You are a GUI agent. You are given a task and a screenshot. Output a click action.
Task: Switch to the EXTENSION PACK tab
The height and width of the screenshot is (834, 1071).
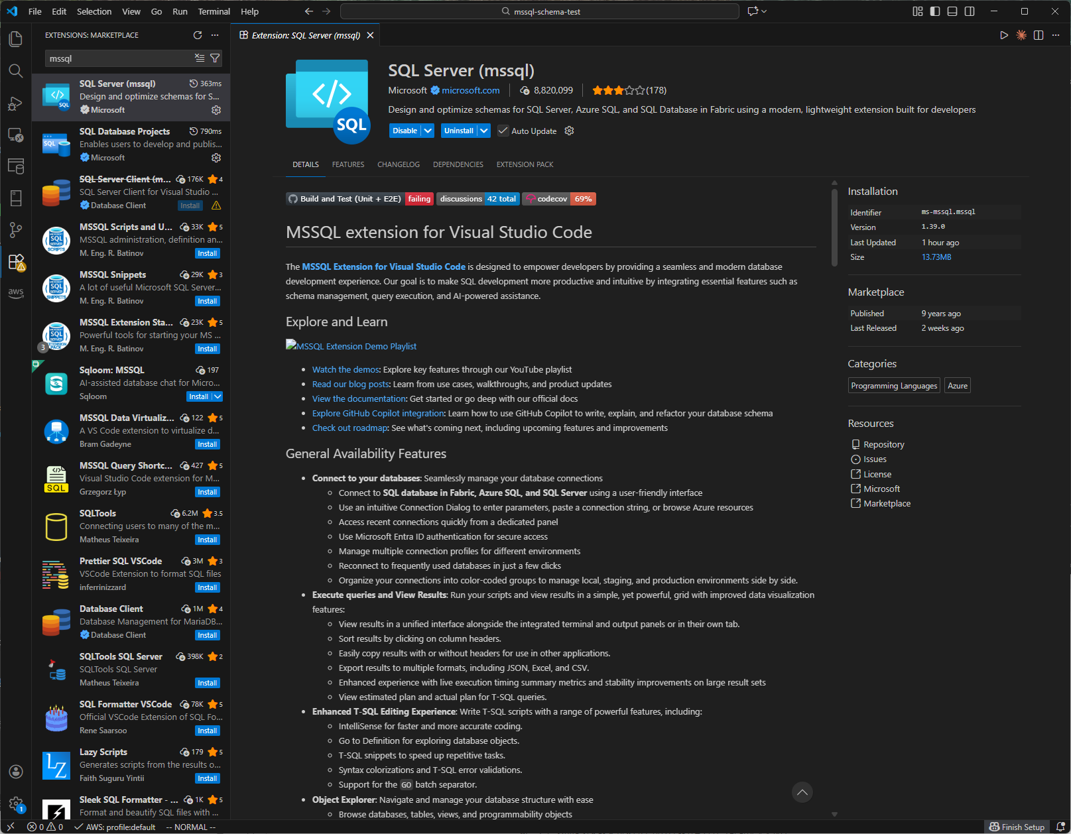click(x=525, y=164)
